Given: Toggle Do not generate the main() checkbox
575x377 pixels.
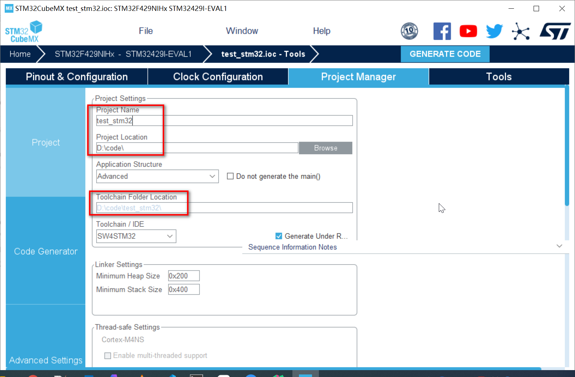Looking at the screenshot, I should coord(230,176).
